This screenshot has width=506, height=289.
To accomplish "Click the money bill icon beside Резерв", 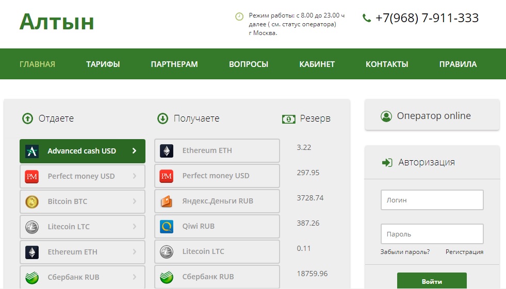I will click(288, 119).
